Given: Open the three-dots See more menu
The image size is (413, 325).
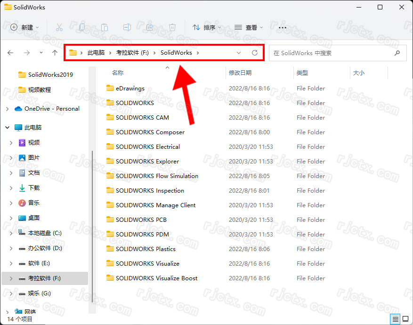Looking at the screenshot, I should click(283, 28).
